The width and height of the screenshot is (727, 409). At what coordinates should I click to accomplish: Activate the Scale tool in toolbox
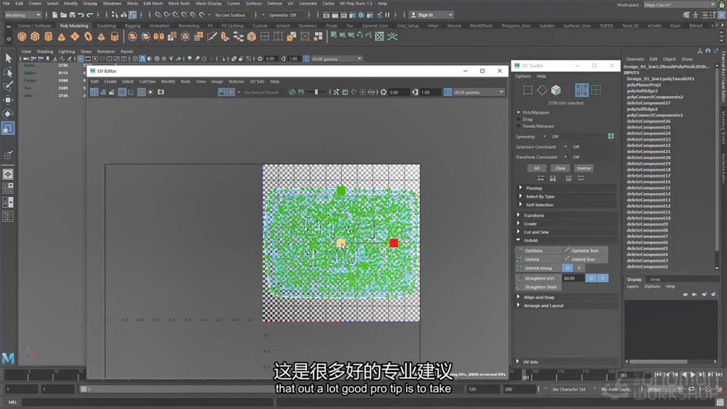coord(8,128)
